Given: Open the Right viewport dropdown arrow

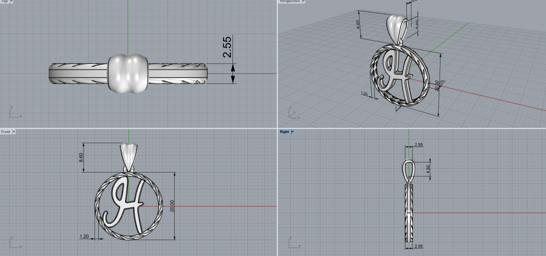Looking at the screenshot, I should (292, 132).
